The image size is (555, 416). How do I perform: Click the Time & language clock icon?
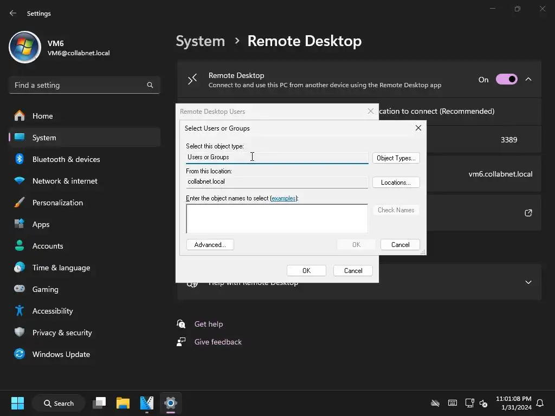pyautogui.click(x=20, y=268)
